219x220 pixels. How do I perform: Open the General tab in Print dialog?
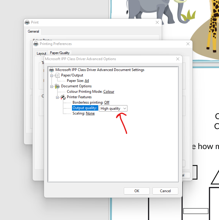pos(33,31)
